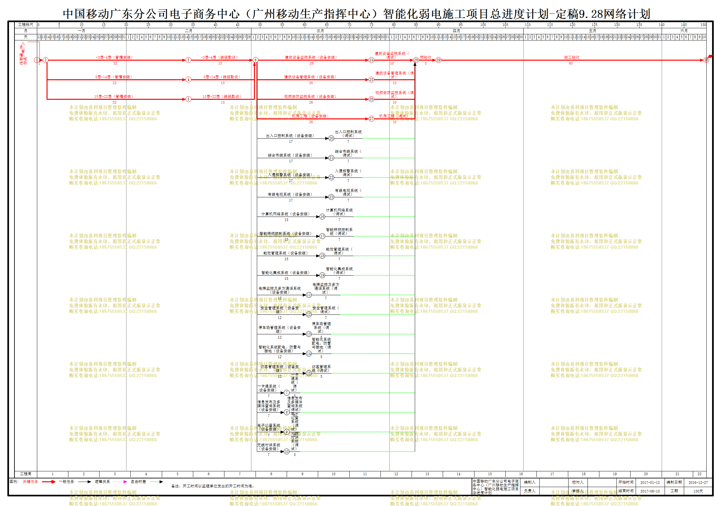Click node 28 before 预验收

(416, 60)
